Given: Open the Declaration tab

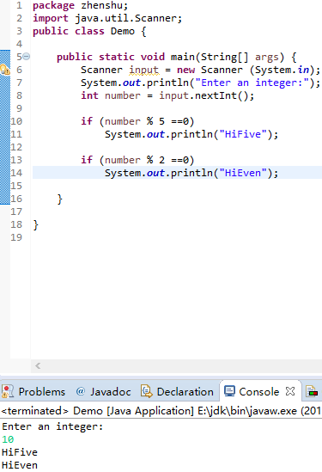Looking at the screenshot, I should [x=177, y=392].
